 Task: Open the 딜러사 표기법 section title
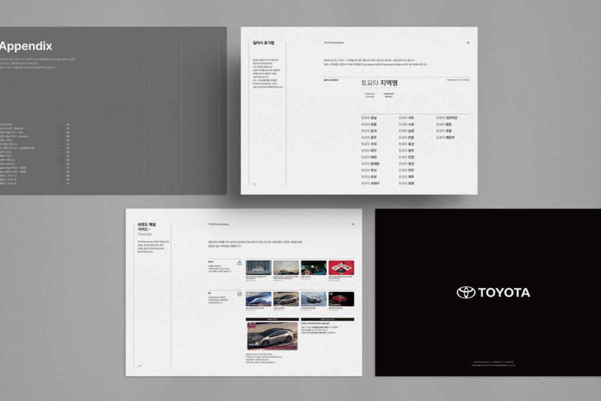[x=262, y=42]
